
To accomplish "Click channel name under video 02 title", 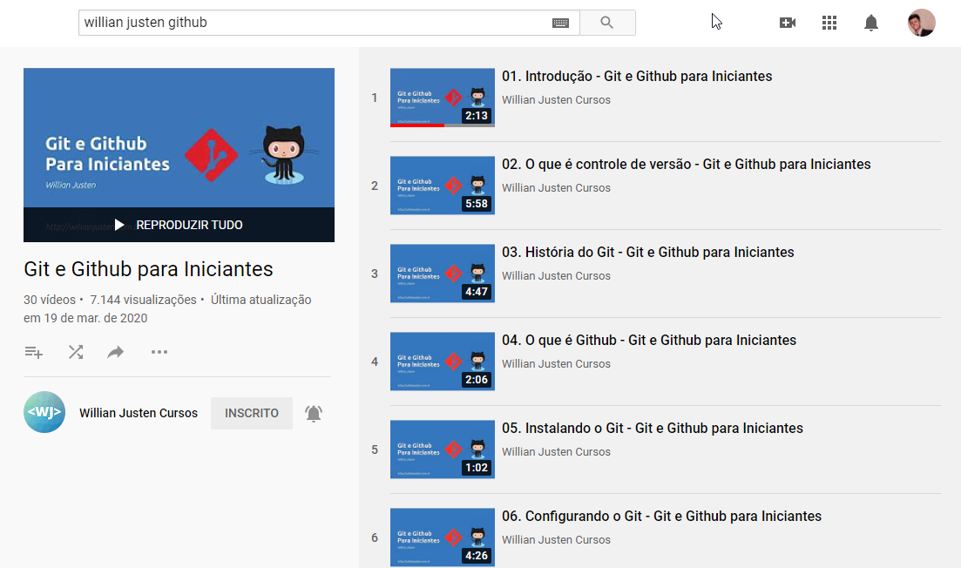I will [556, 188].
